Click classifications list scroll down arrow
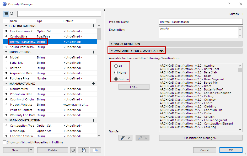This screenshot has width=247, height=156. pos(240,130)
